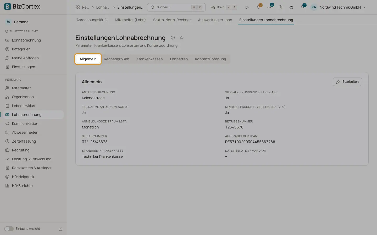Open the Abrechnungsläufe tab

[92, 20]
